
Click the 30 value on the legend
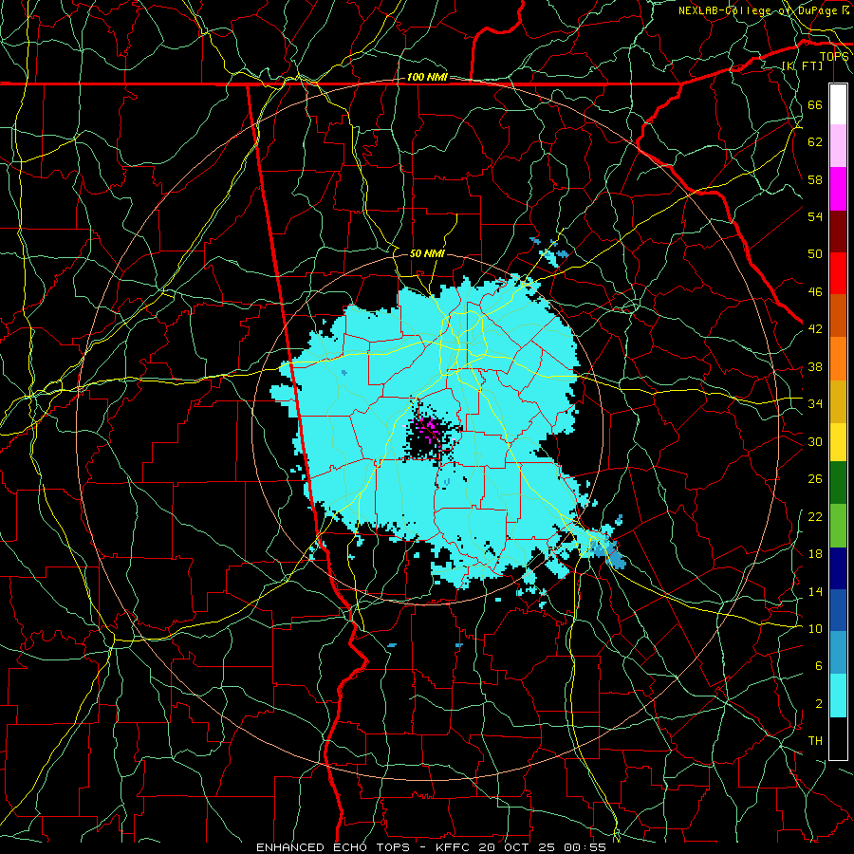point(815,441)
